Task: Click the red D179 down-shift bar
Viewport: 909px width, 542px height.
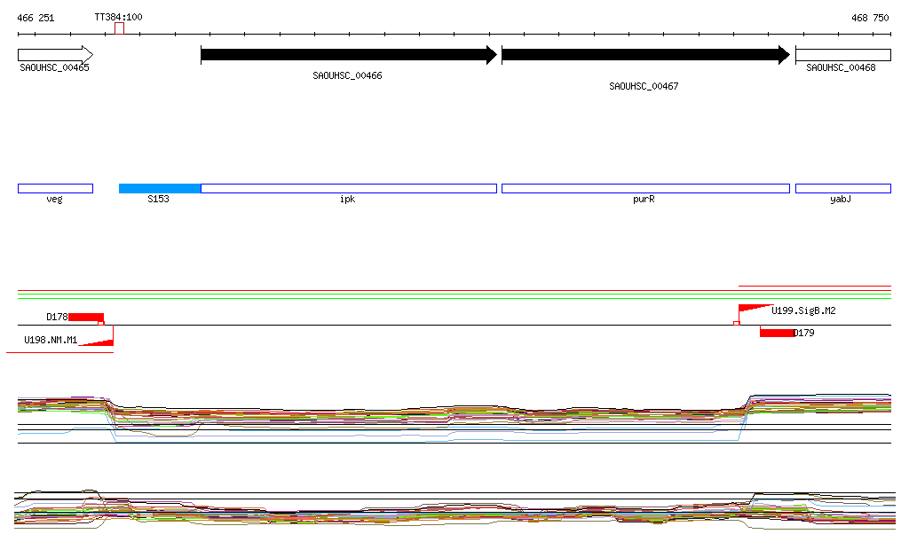Action: coord(777,333)
